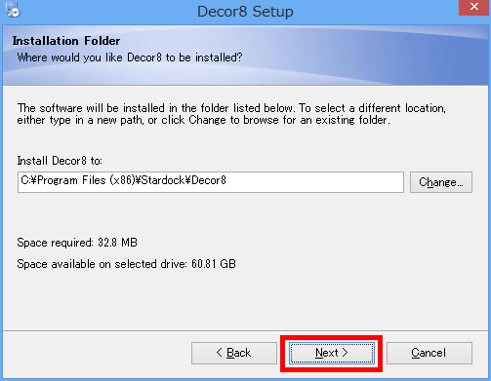491x381 pixels.
Task: Abort installation via the Cancel button
Action: click(430, 353)
